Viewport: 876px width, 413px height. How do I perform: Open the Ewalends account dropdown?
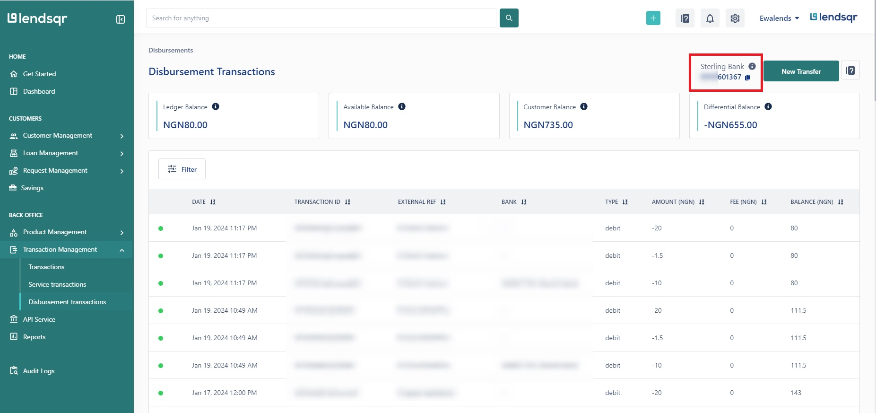point(779,18)
